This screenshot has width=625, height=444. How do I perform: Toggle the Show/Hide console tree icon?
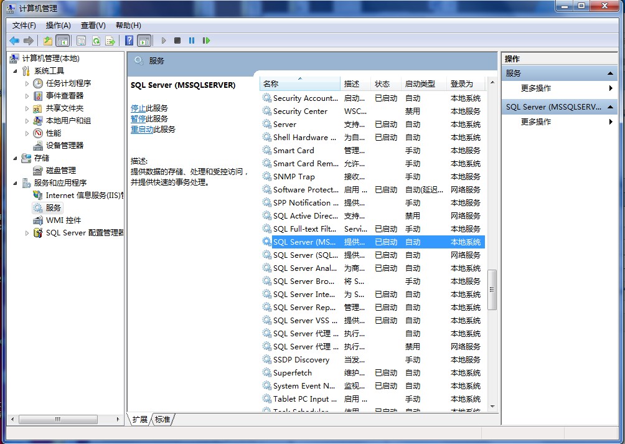[x=63, y=40]
